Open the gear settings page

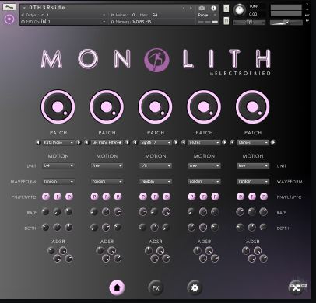195,287
